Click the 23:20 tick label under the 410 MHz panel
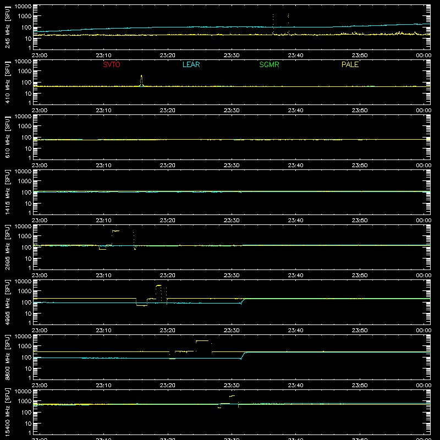This screenshot has width=440, height=440. pyautogui.click(x=168, y=111)
